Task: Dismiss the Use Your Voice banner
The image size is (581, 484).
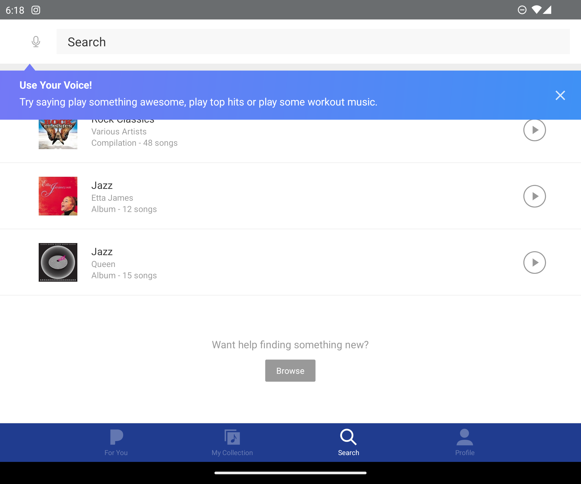Action: (x=560, y=95)
